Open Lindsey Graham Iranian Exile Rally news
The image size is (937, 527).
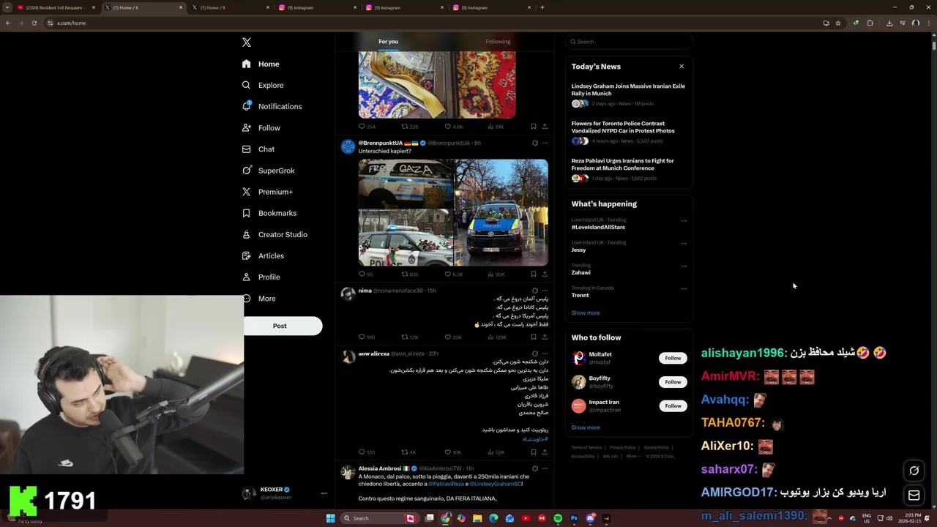click(x=628, y=94)
